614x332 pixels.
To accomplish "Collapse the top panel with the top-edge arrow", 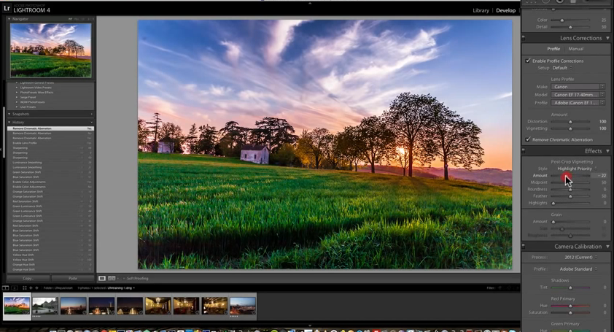I will pyautogui.click(x=310, y=3).
